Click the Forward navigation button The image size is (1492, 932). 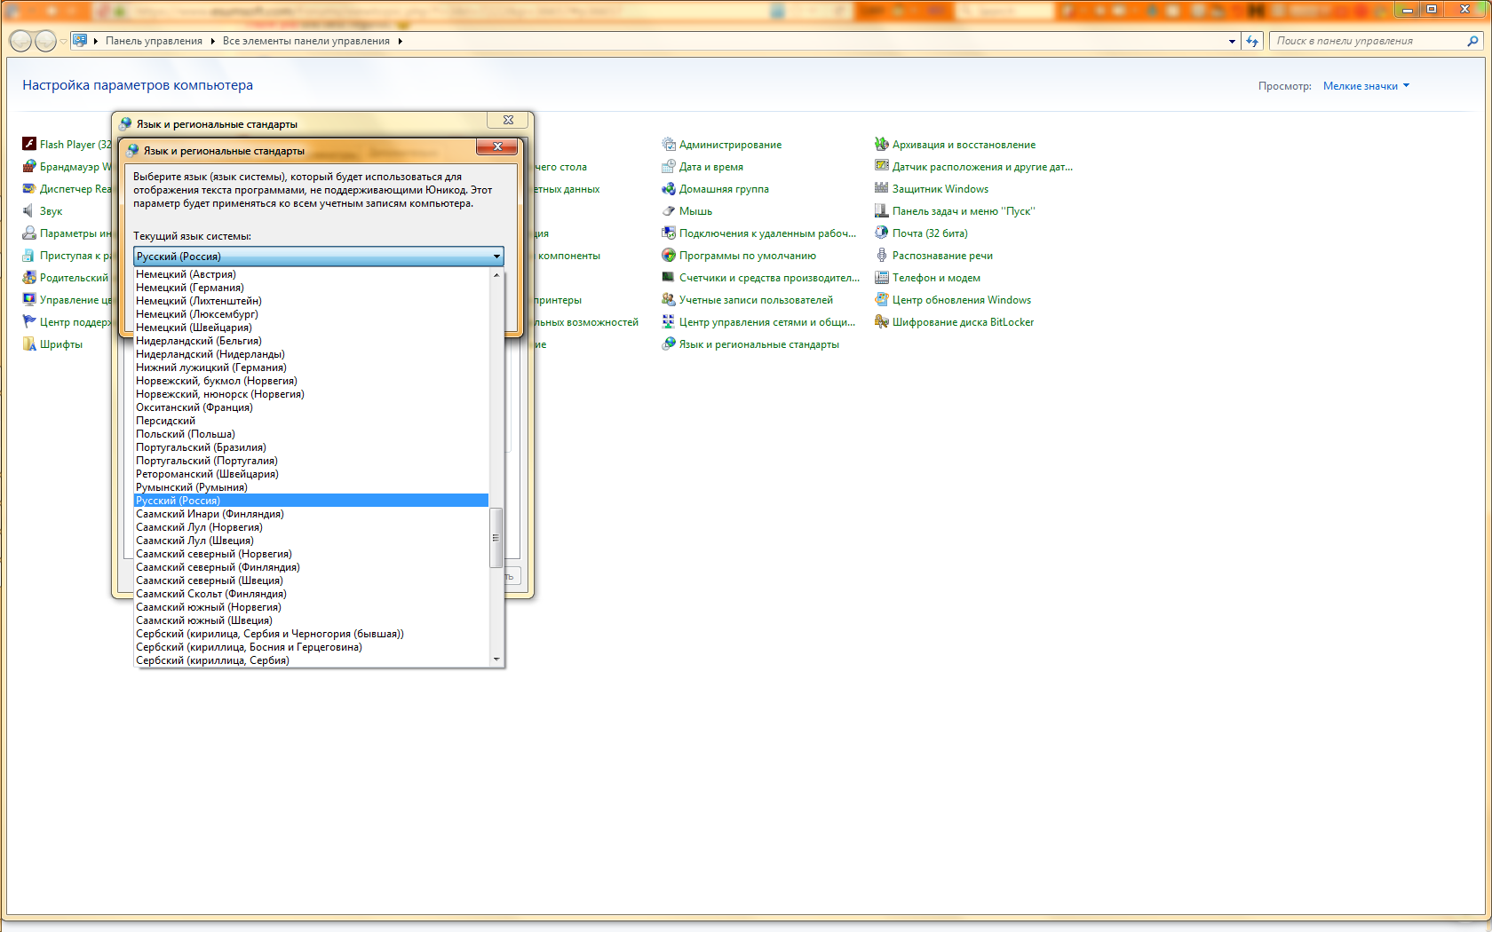(45, 41)
